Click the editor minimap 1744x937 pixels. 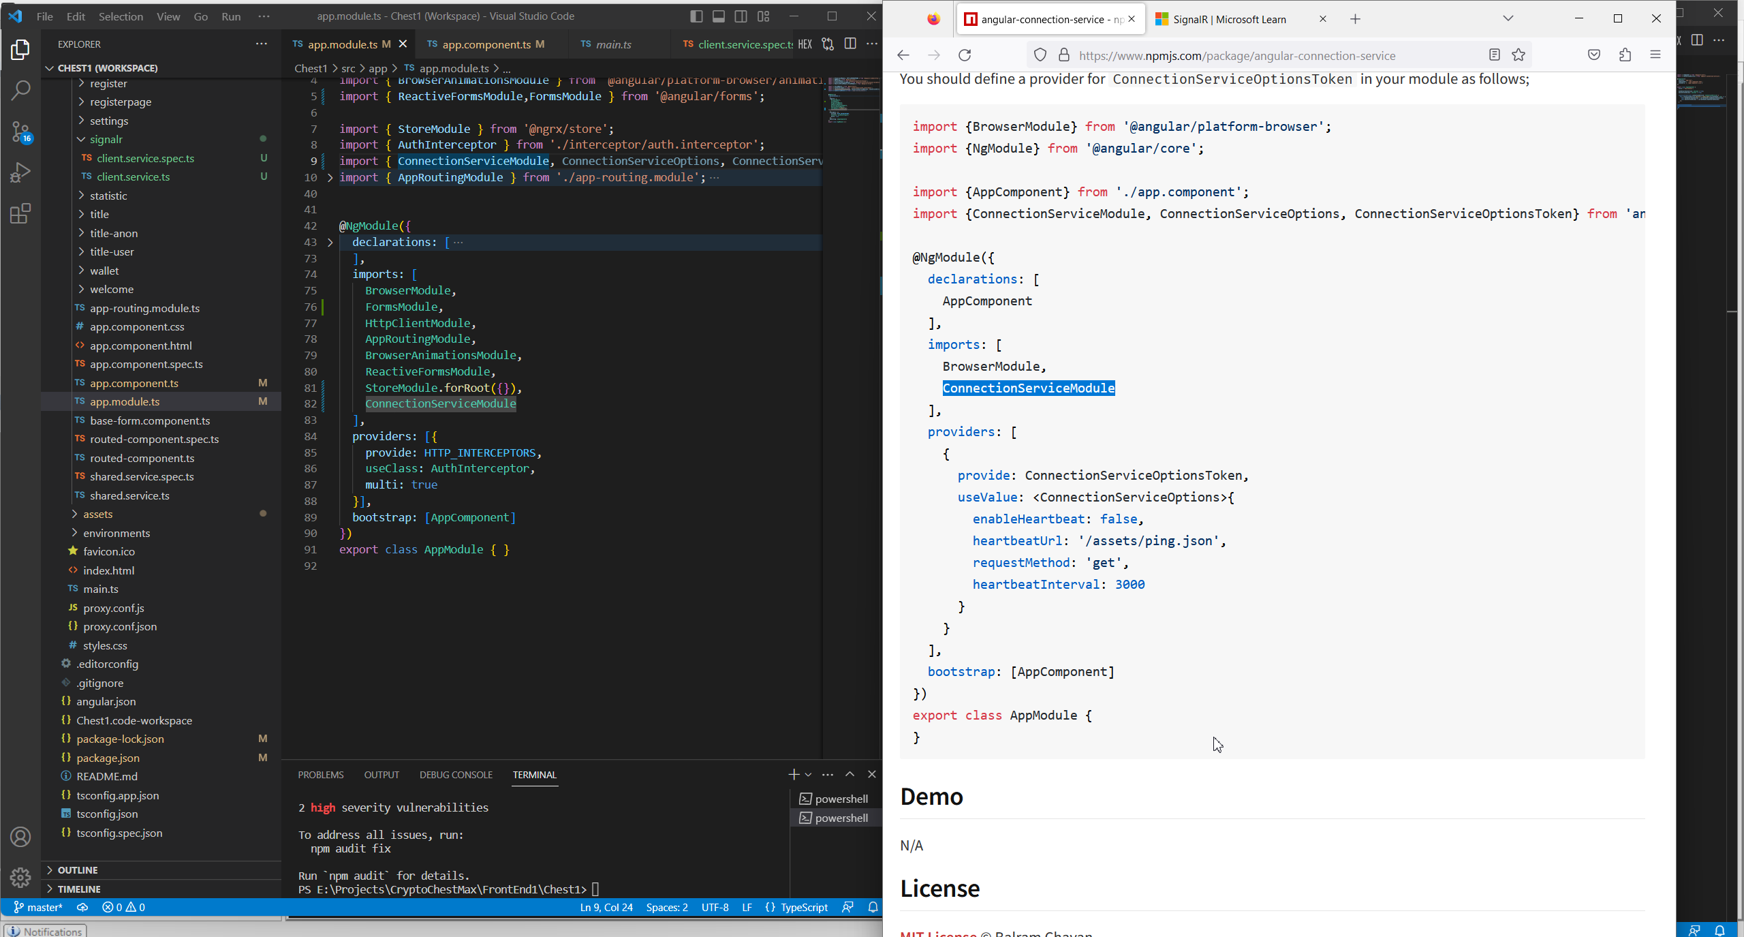pyautogui.click(x=852, y=102)
